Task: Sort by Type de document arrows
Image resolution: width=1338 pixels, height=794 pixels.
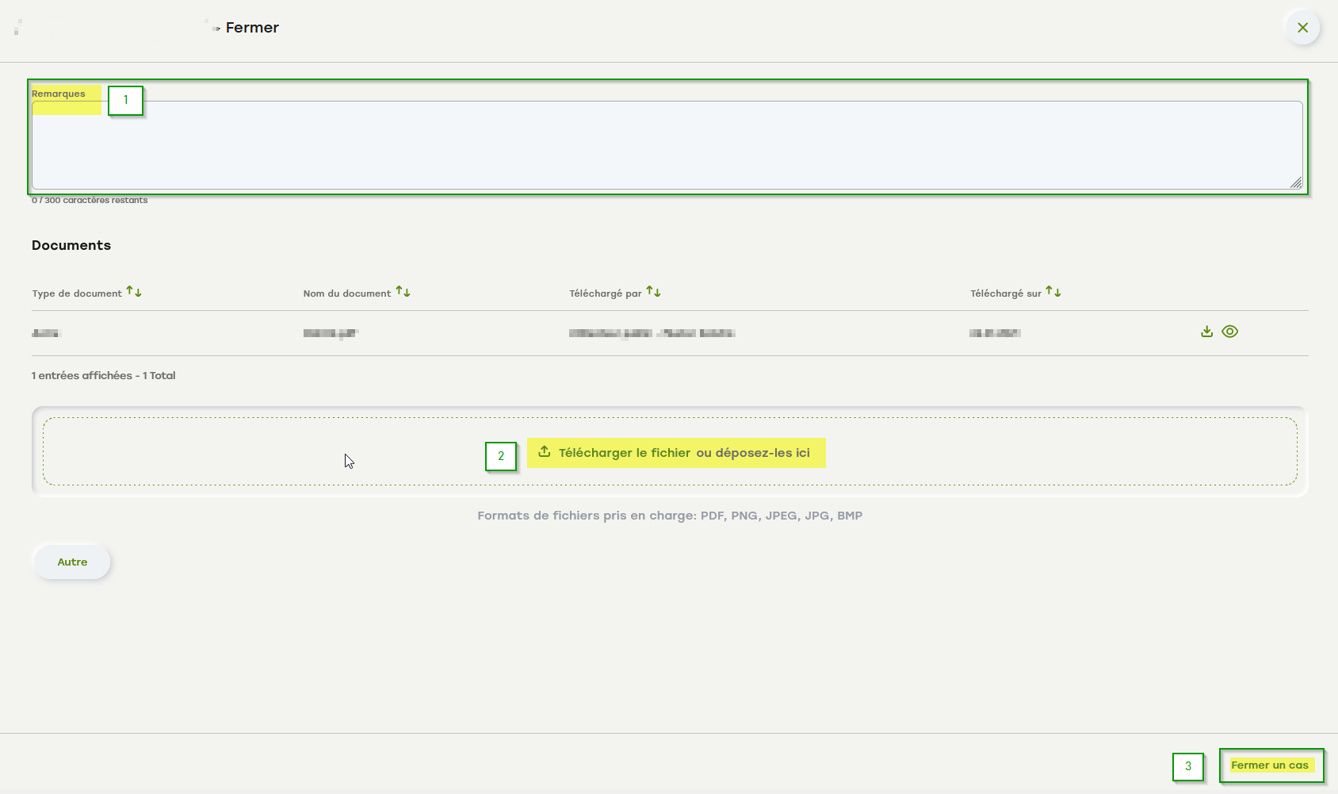Action: 134,292
